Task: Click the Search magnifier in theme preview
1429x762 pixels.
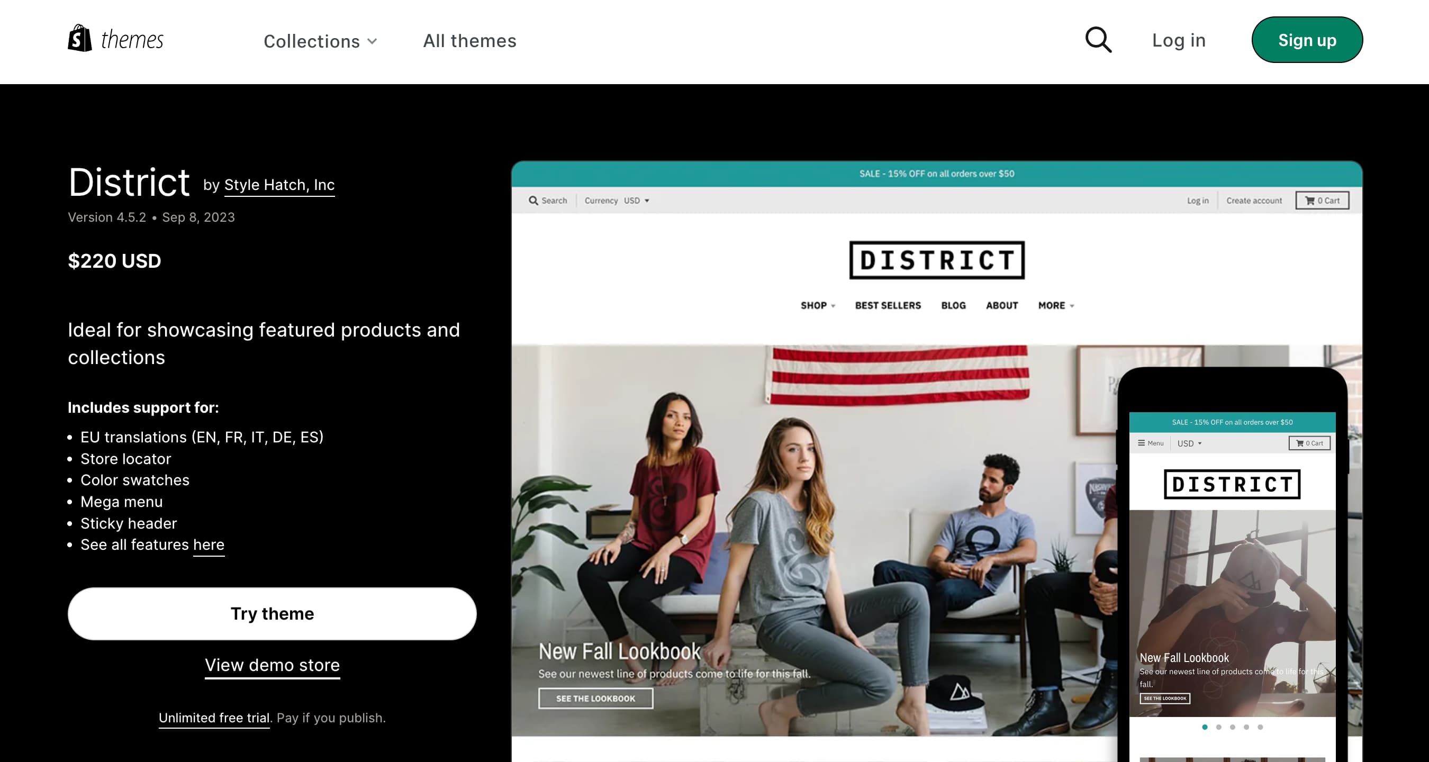Action: pyautogui.click(x=533, y=200)
